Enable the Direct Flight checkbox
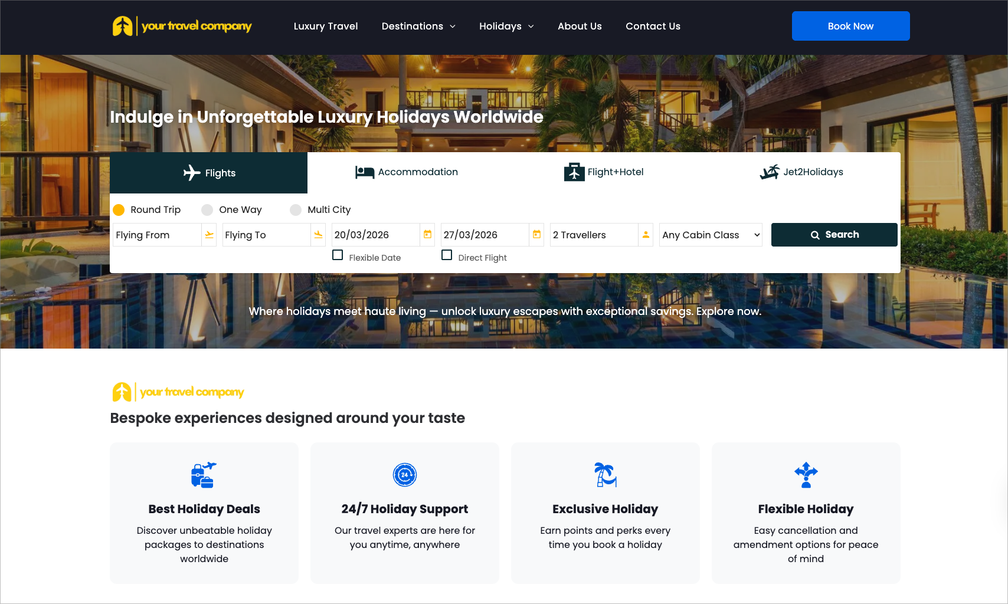The height and width of the screenshot is (604, 1008). point(447,254)
